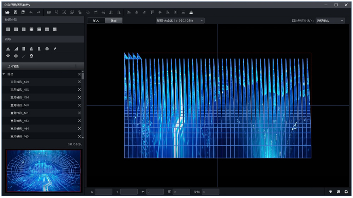
Task: Switch to the 输出 tab
Action: click(114, 21)
